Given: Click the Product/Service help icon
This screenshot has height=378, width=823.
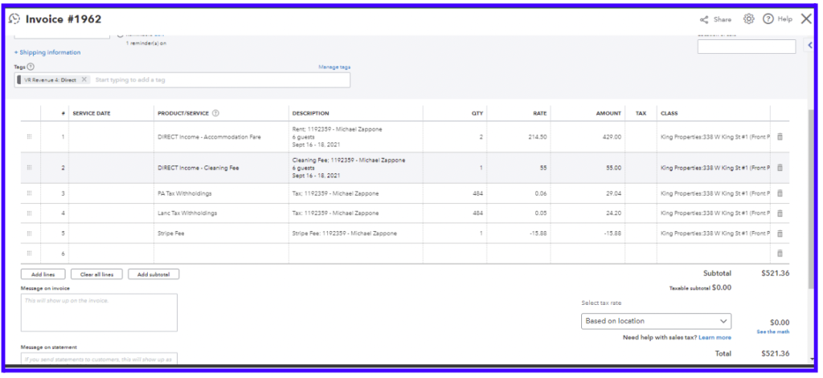Looking at the screenshot, I should point(215,113).
